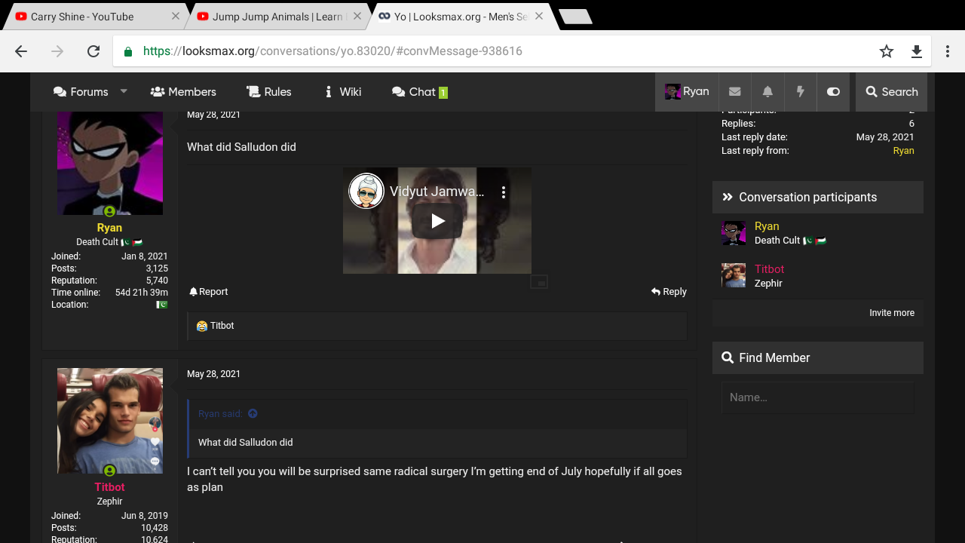This screenshot has height=543, width=965.
Task: Open the Ryan account menu
Action: pos(687,92)
